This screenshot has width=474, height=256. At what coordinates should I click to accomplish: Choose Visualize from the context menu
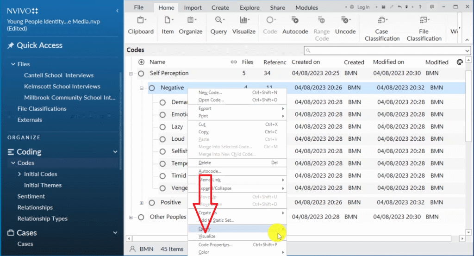pyautogui.click(x=207, y=236)
